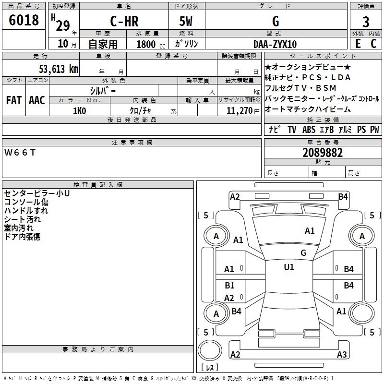This screenshot has height=384, width=384.
Task: Select the registration month 10月
Action: [67, 44]
